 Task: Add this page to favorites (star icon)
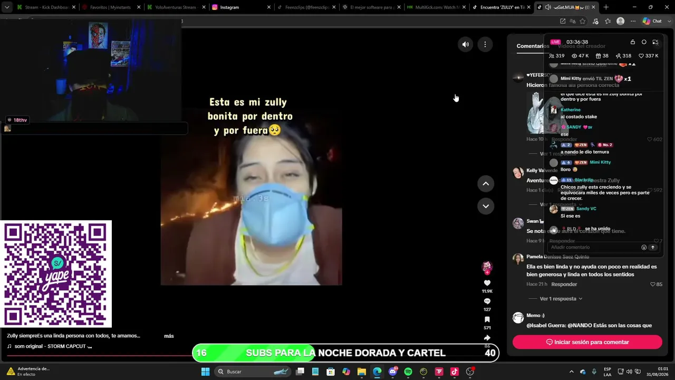click(x=583, y=21)
